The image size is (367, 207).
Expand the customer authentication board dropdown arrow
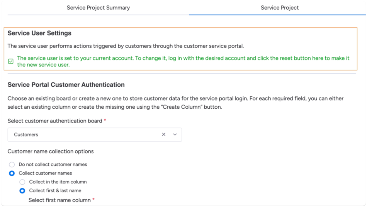(x=175, y=135)
